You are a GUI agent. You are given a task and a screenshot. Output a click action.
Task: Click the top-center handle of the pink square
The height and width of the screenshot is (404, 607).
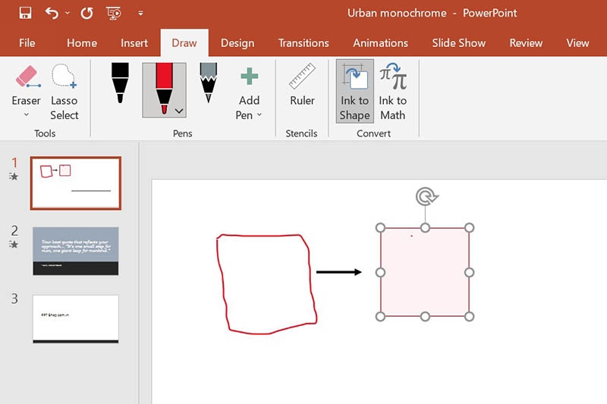click(425, 227)
